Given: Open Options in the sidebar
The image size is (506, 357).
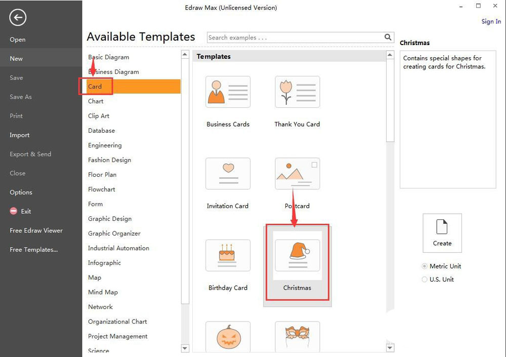Looking at the screenshot, I should 21,192.
